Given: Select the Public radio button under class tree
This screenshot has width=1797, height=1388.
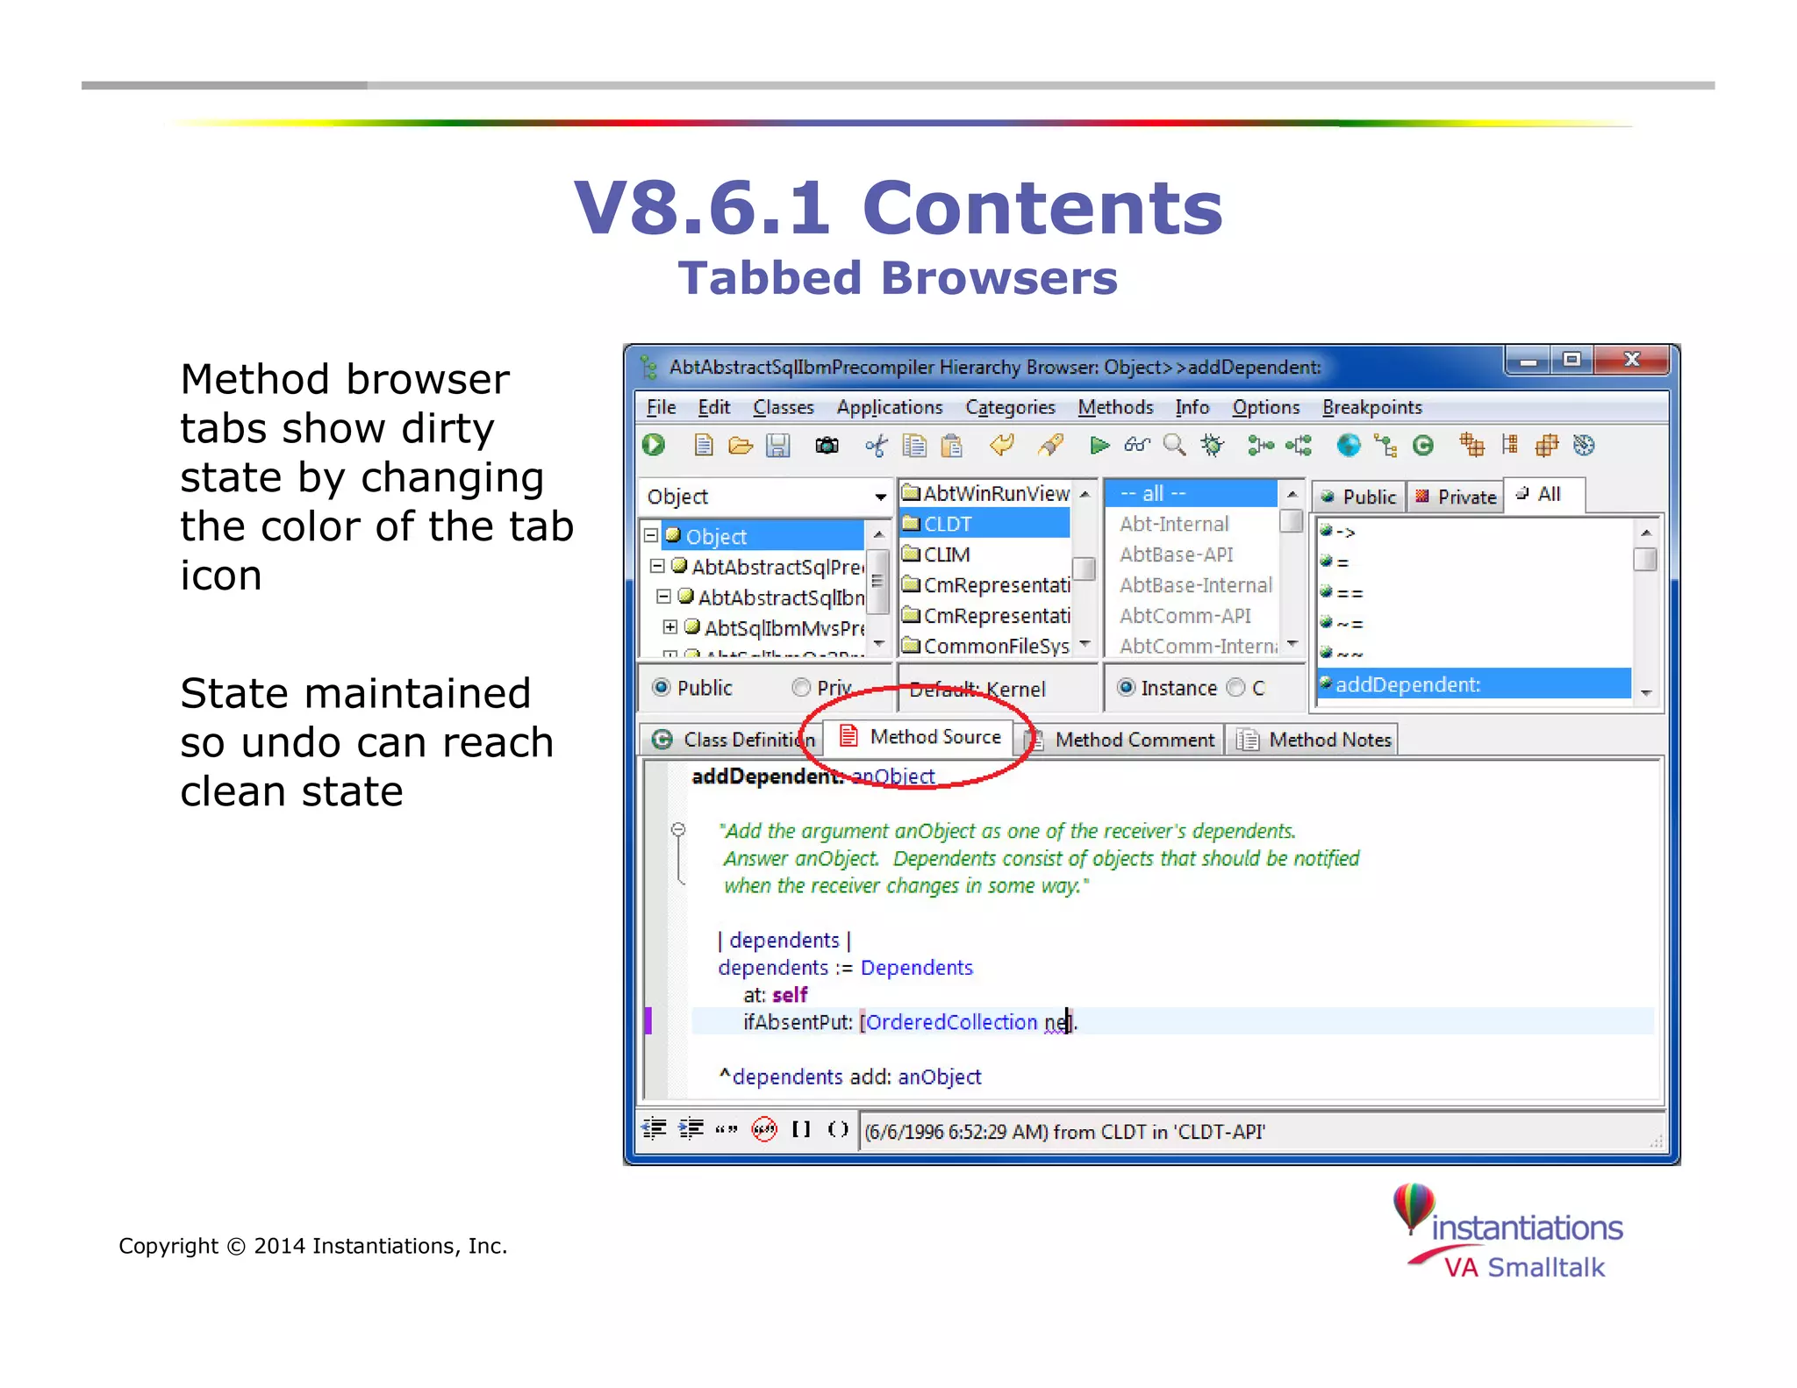Looking at the screenshot, I should 662,687.
